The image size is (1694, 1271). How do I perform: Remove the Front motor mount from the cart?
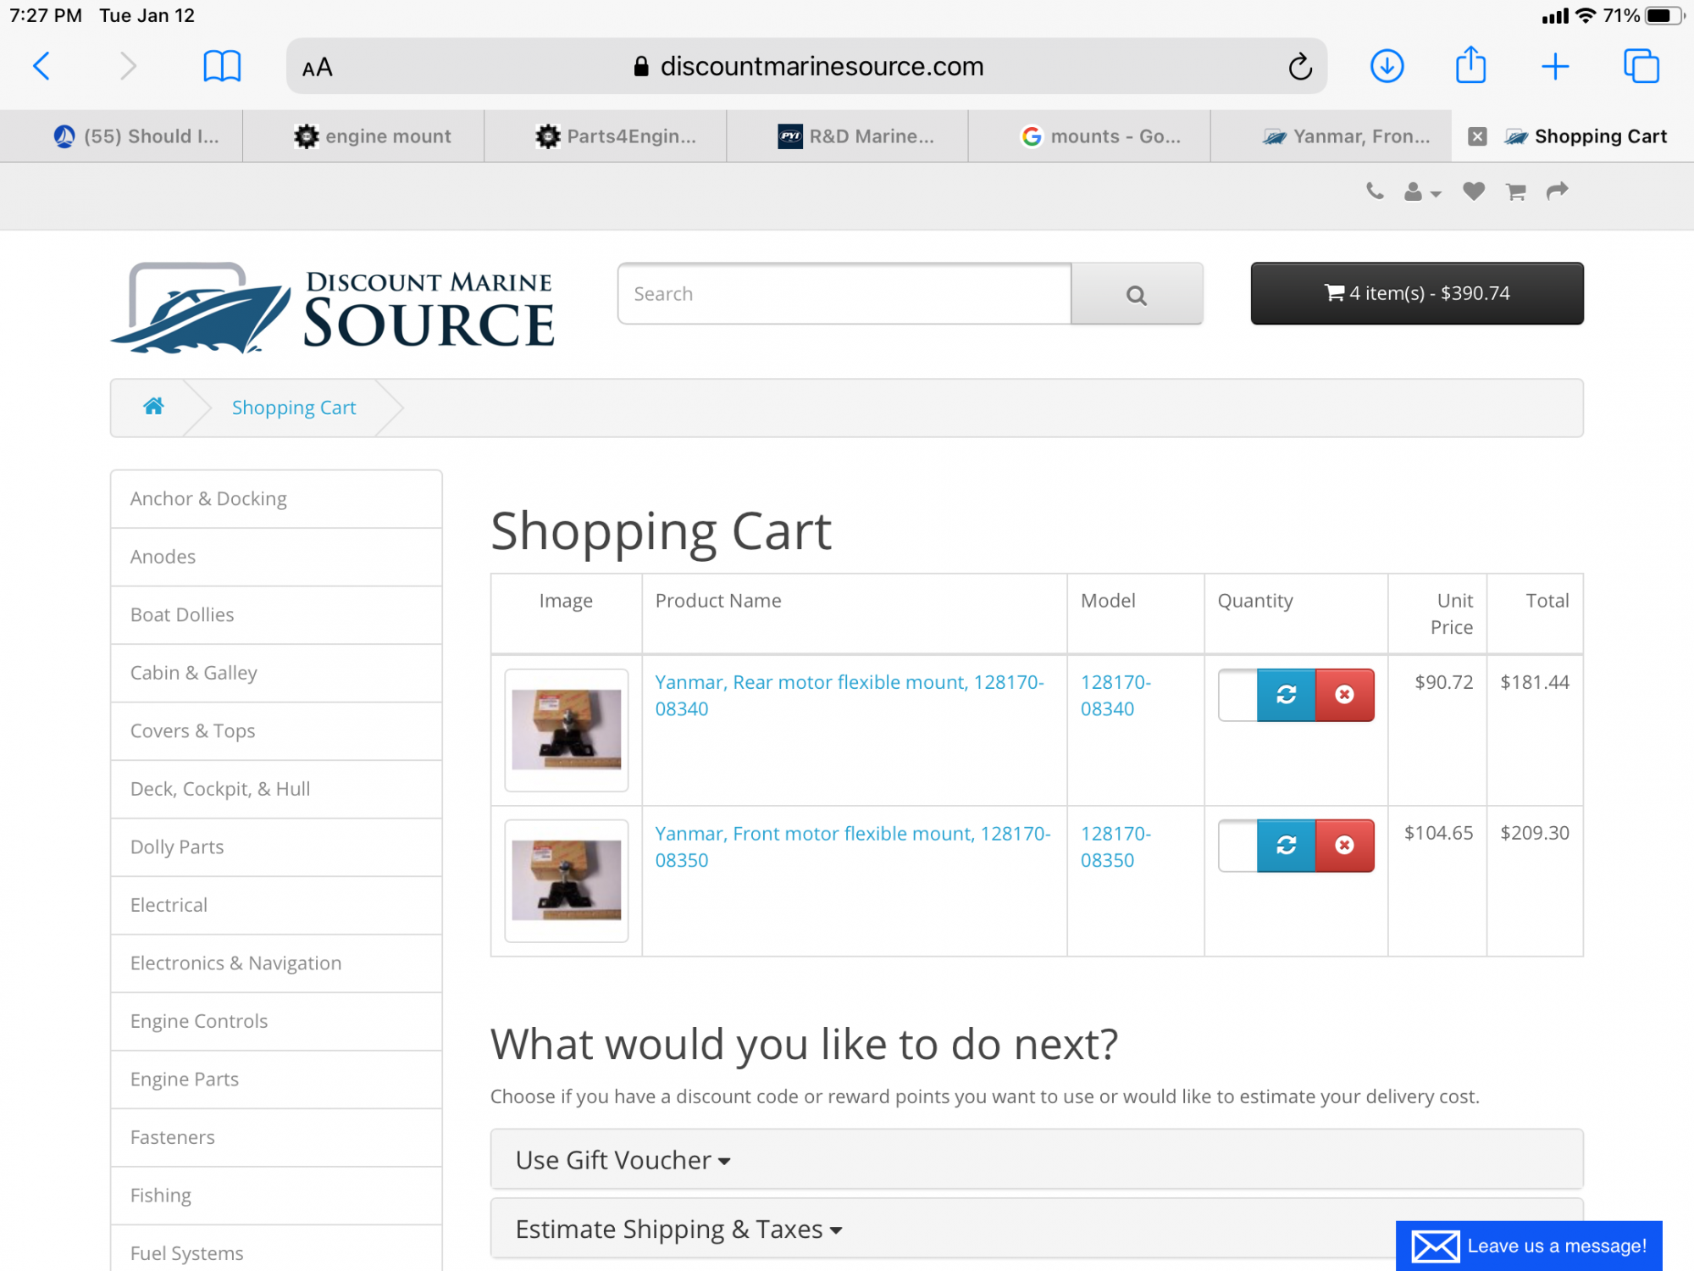(x=1344, y=845)
